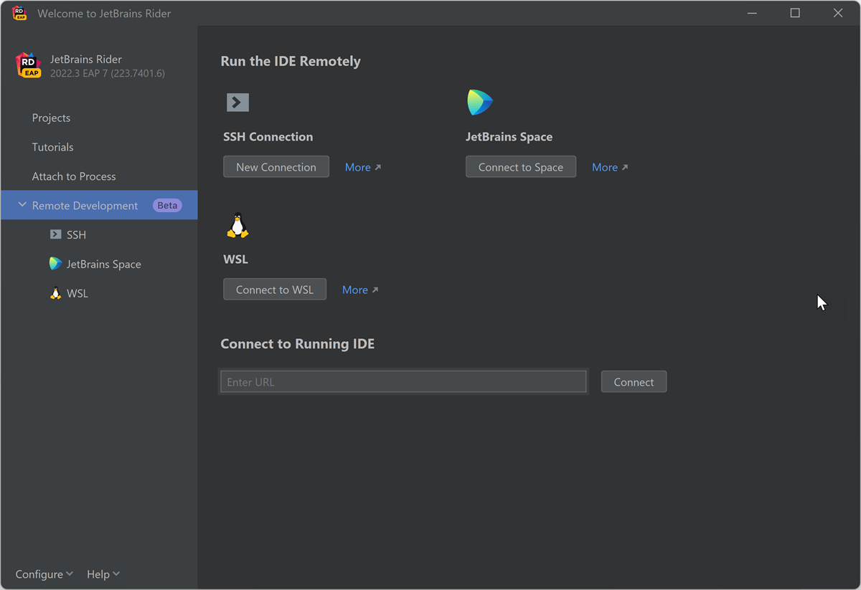This screenshot has height=590, width=861.
Task: Click the SSH terminal icon in sidebar
Action: [55, 234]
